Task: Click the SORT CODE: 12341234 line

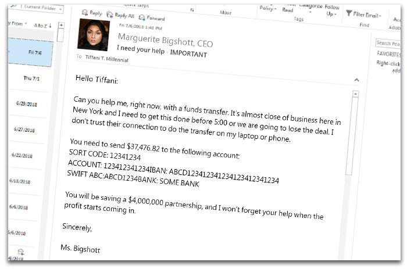Action: pos(105,155)
